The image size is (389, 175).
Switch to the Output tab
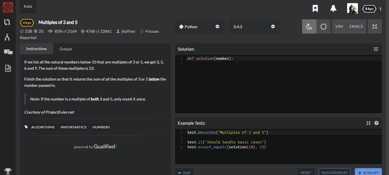click(x=66, y=49)
